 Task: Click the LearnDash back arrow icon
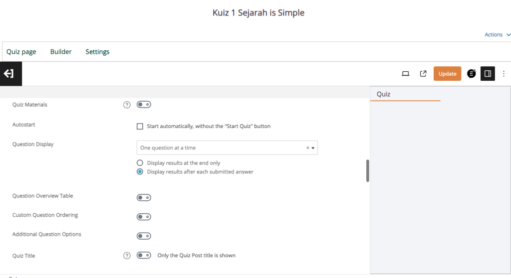click(10, 74)
